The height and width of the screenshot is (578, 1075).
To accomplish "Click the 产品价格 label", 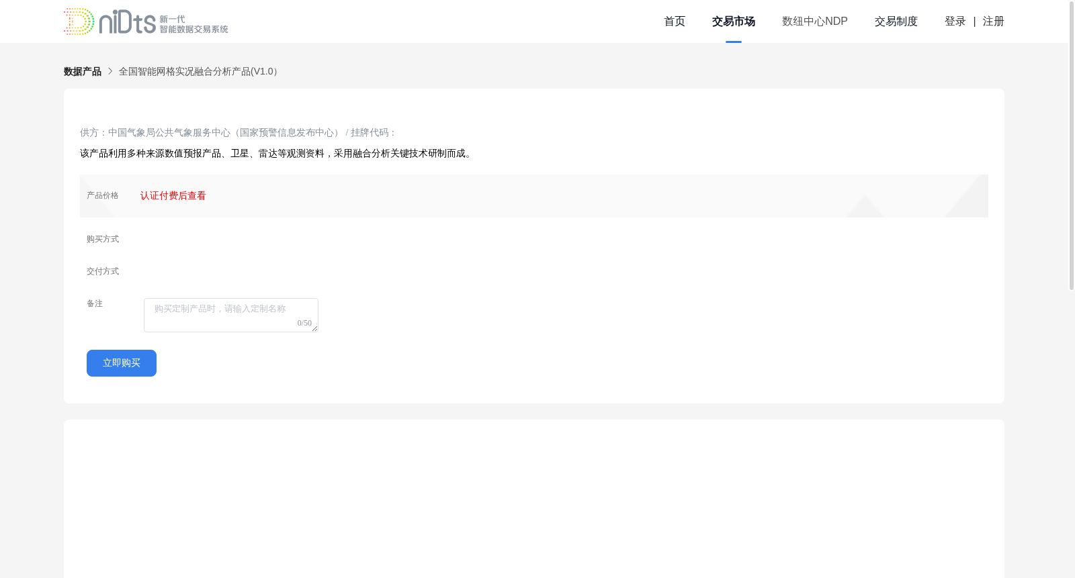I will (x=103, y=196).
